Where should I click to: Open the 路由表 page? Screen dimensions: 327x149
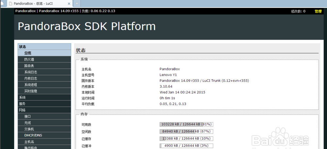[x=44, y=66]
